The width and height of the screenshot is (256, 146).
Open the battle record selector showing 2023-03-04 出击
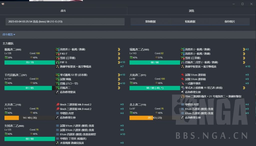(63, 22)
